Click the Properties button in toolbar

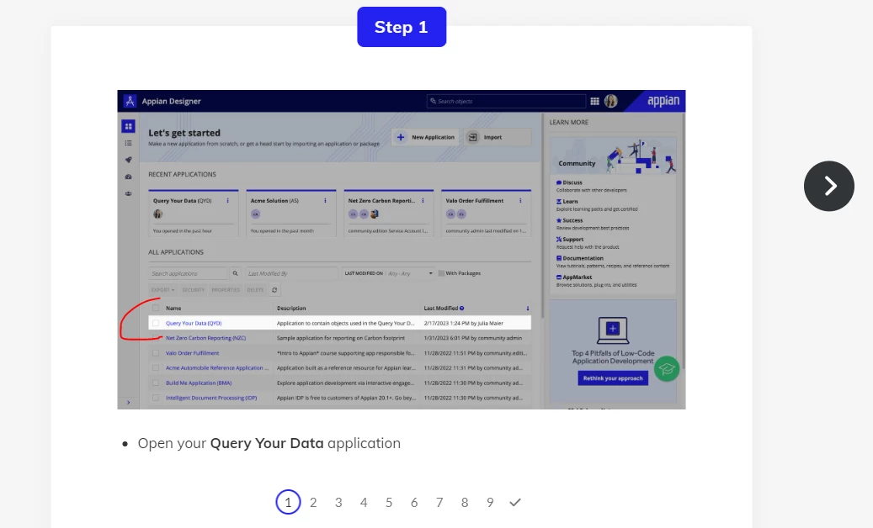[226, 289]
